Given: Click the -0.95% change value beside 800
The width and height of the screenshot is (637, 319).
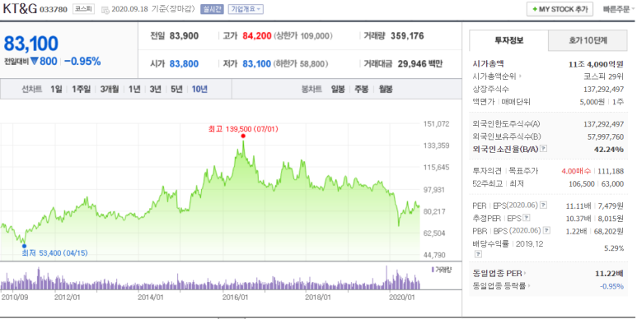Looking at the screenshot, I should tap(82, 61).
